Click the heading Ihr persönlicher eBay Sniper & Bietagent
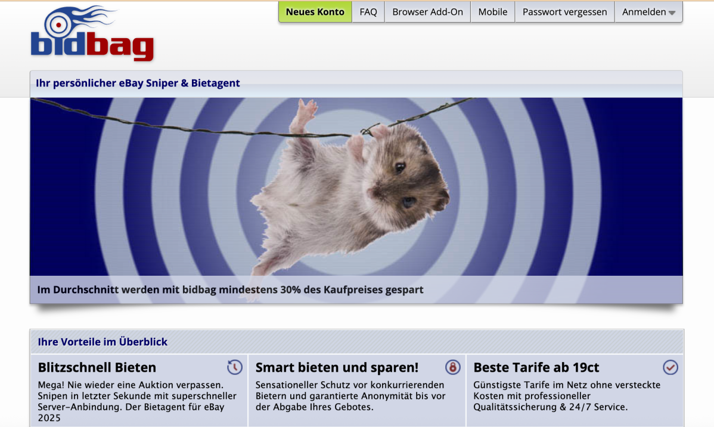 point(138,83)
